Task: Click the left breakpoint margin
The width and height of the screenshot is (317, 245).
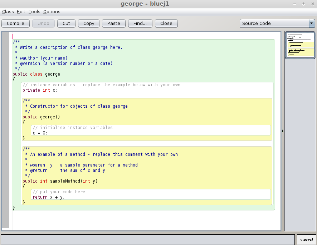Action: click(x=5, y=130)
